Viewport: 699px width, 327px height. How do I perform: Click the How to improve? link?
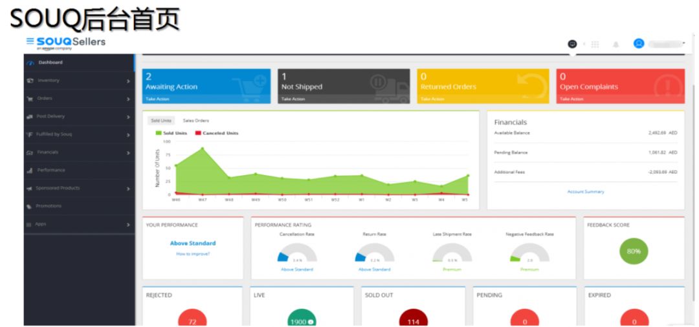pos(193,254)
